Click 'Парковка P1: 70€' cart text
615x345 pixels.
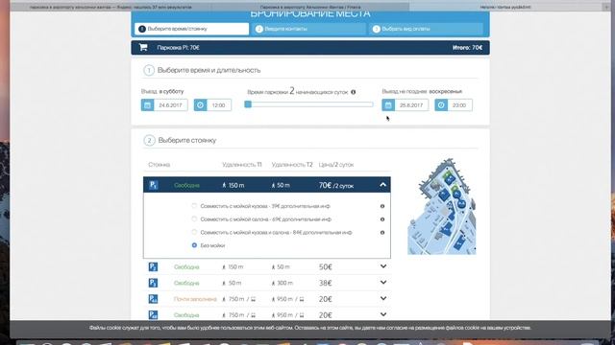point(179,48)
